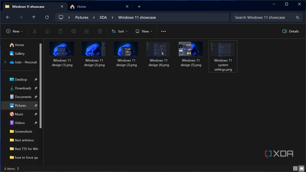The width and height of the screenshot is (306, 172).
Task: Click the pin icon next to Pictures
Action: pos(36,106)
